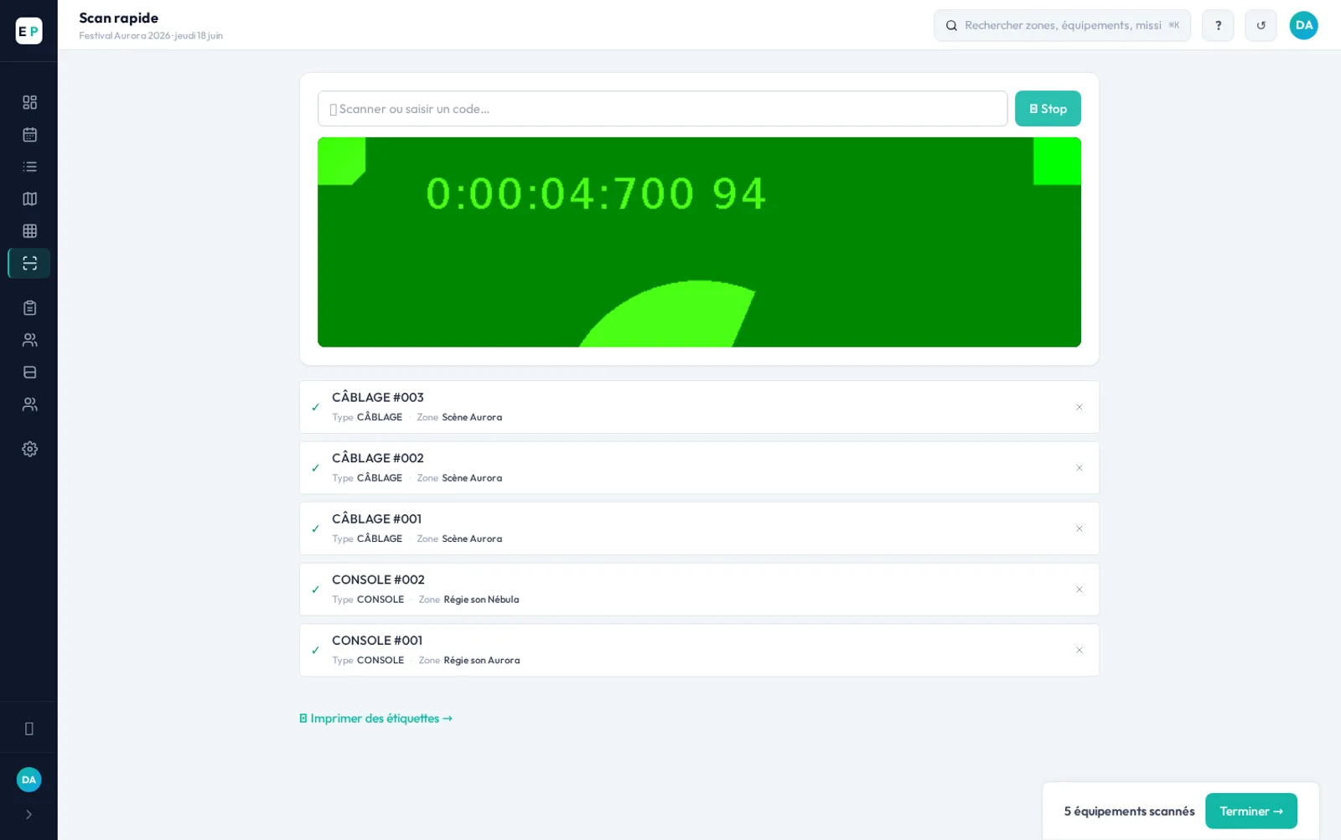The width and height of the screenshot is (1341, 840).
Task: Click the EP logo in the sidebar
Action: (28, 31)
